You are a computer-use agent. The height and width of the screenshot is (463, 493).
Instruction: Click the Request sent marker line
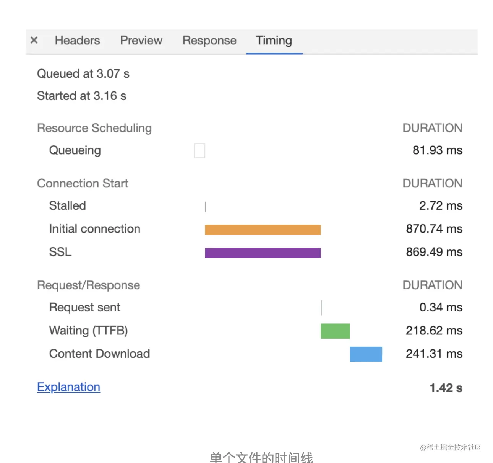pyautogui.click(x=321, y=308)
